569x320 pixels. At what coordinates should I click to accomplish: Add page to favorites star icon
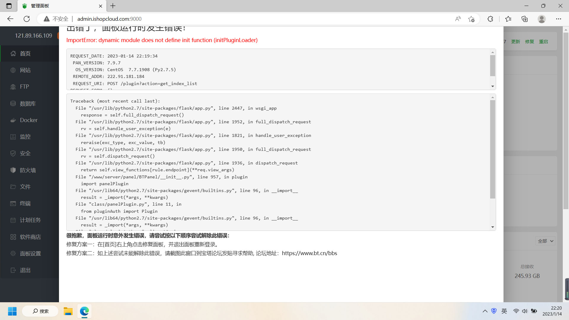point(471,19)
